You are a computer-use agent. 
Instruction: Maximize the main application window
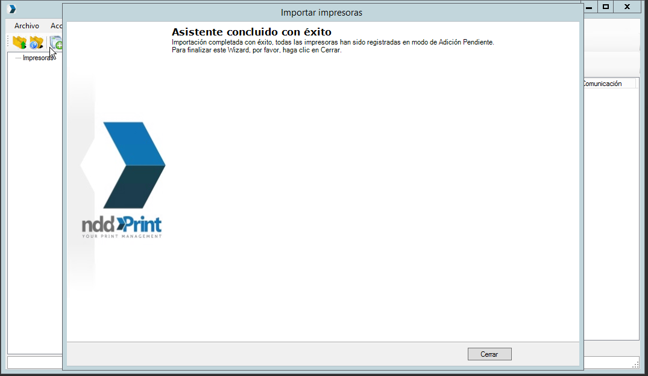(606, 7)
